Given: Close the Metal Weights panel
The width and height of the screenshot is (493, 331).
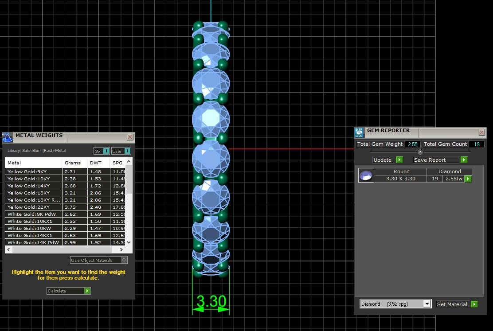Looking at the screenshot, I should (130, 137).
